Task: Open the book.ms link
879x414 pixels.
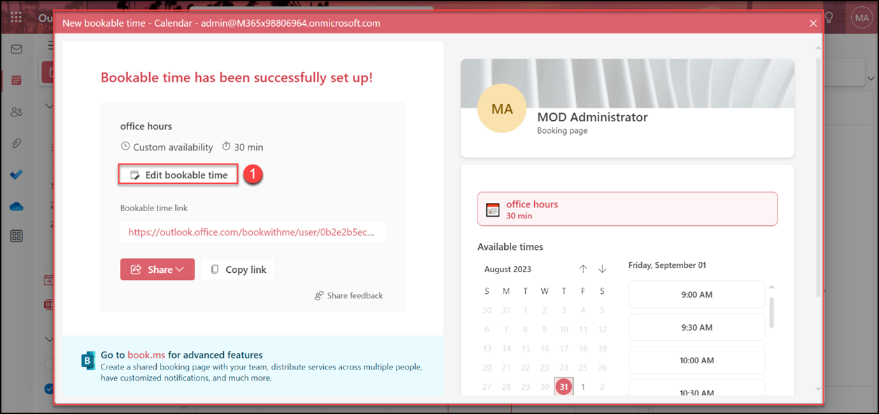Action: tap(146, 355)
